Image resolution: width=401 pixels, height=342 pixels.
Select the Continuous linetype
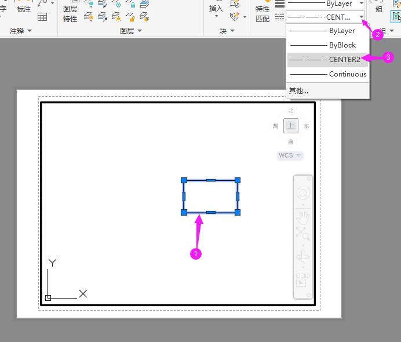[x=328, y=74]
